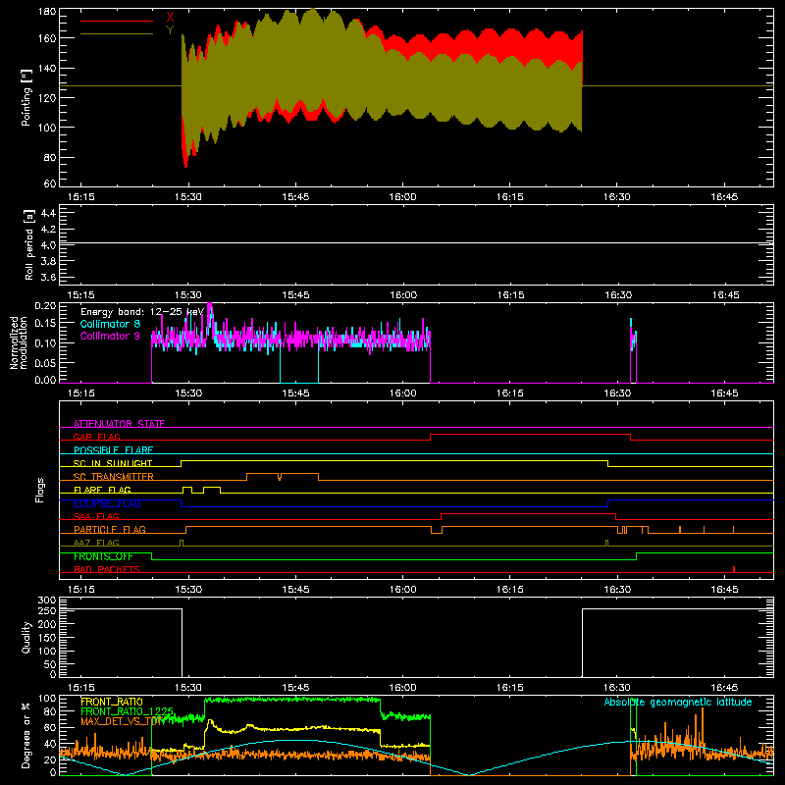This screenshot has height=785, width=785.
Task: Click the BAD_PACKETS label
Action: pos(107,569)
